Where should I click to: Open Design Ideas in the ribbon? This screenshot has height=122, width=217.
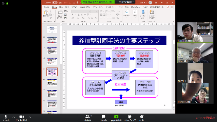click(152, 14)
